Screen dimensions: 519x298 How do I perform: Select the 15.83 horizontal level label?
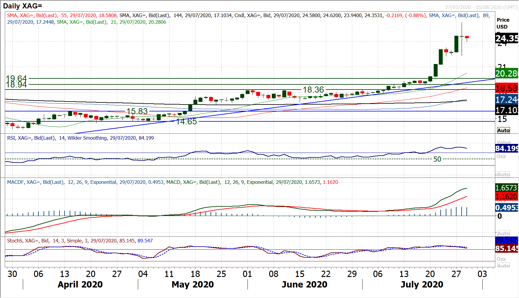pos(137,111)
